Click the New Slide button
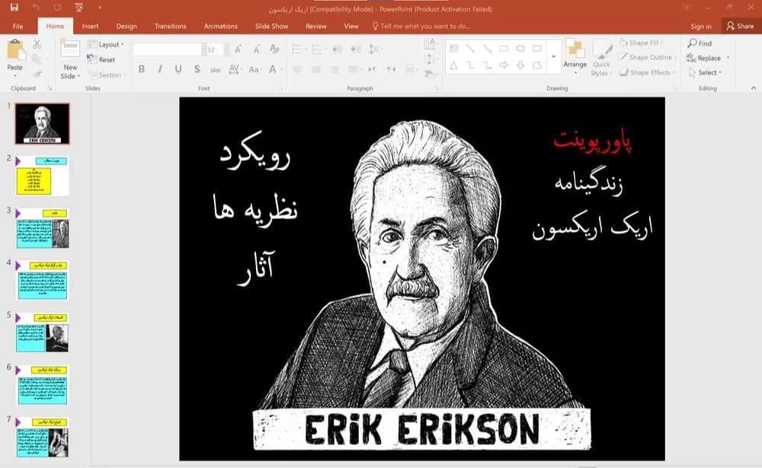Image resolution: width=762 pixels, height=468 pixels. pyautogui.click(x=70, y=59)
